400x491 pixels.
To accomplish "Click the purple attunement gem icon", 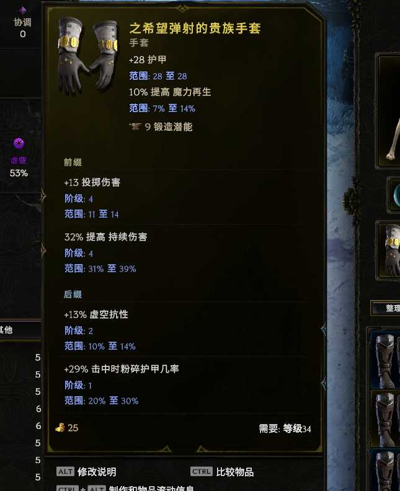I will [22, 11].
